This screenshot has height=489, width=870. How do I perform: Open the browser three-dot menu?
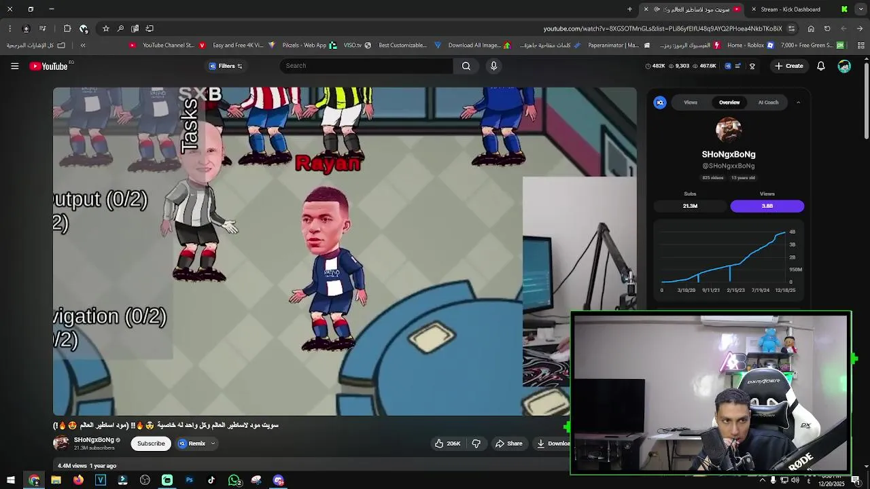coord(10,29)
